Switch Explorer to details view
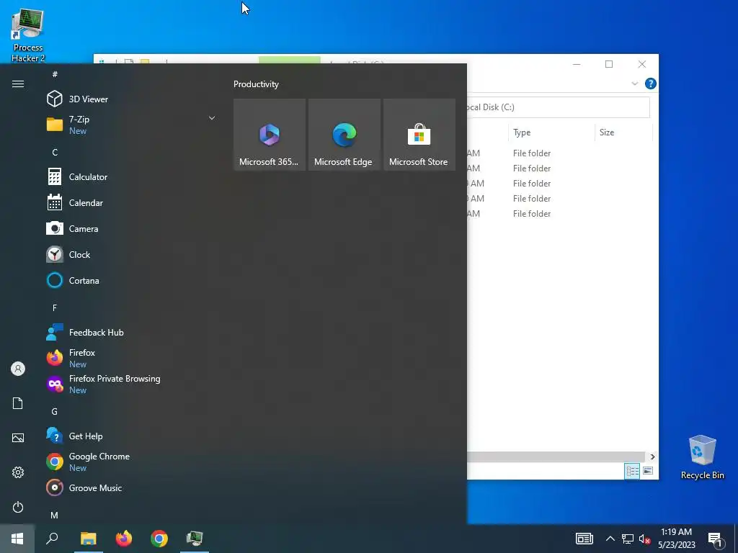This screenshot has height=553, width=738. point(632,471)
